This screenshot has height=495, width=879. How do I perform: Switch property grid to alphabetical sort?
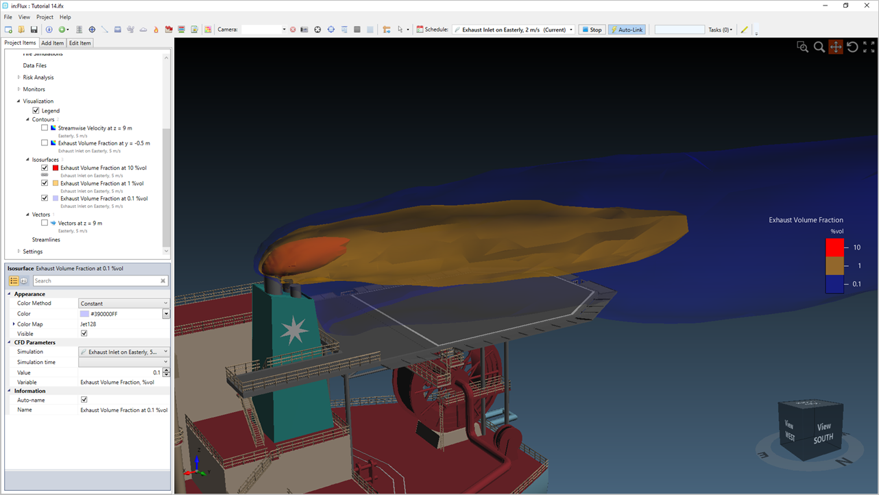pyautogui.click(x=24, y=281)
